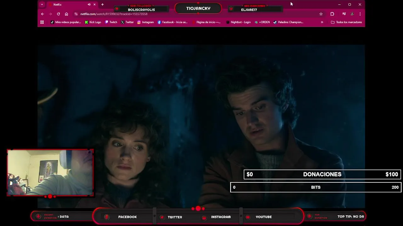Minimize the browser window
Screen dimensions: 403x226
tap(339, 4)
